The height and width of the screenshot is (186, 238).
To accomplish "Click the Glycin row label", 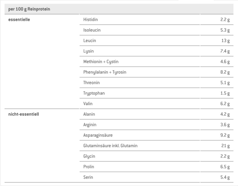I will click(x=89, y=156).
